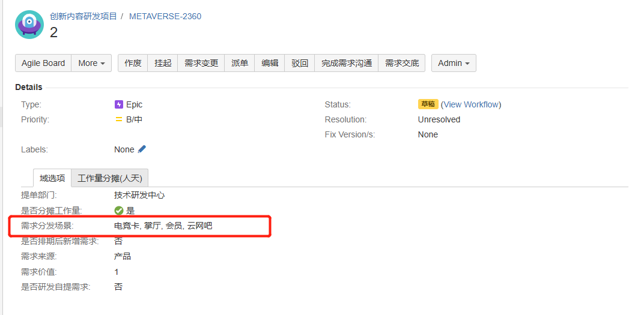Open the View Workflow link
The image size is (629, 315).
(471, 104)
